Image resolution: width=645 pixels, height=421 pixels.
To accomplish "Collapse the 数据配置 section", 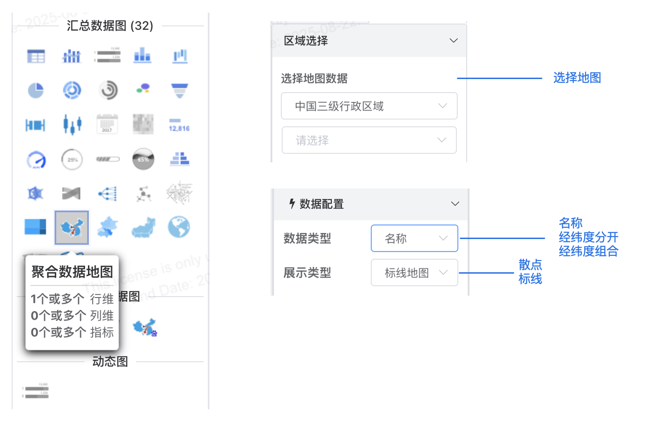I will (x=455, y=203).
